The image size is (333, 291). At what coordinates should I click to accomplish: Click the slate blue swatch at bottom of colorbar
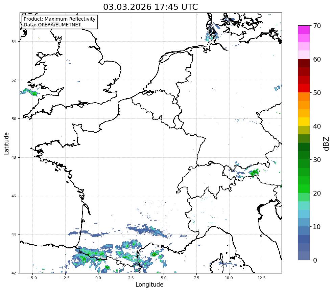[304, 256]
